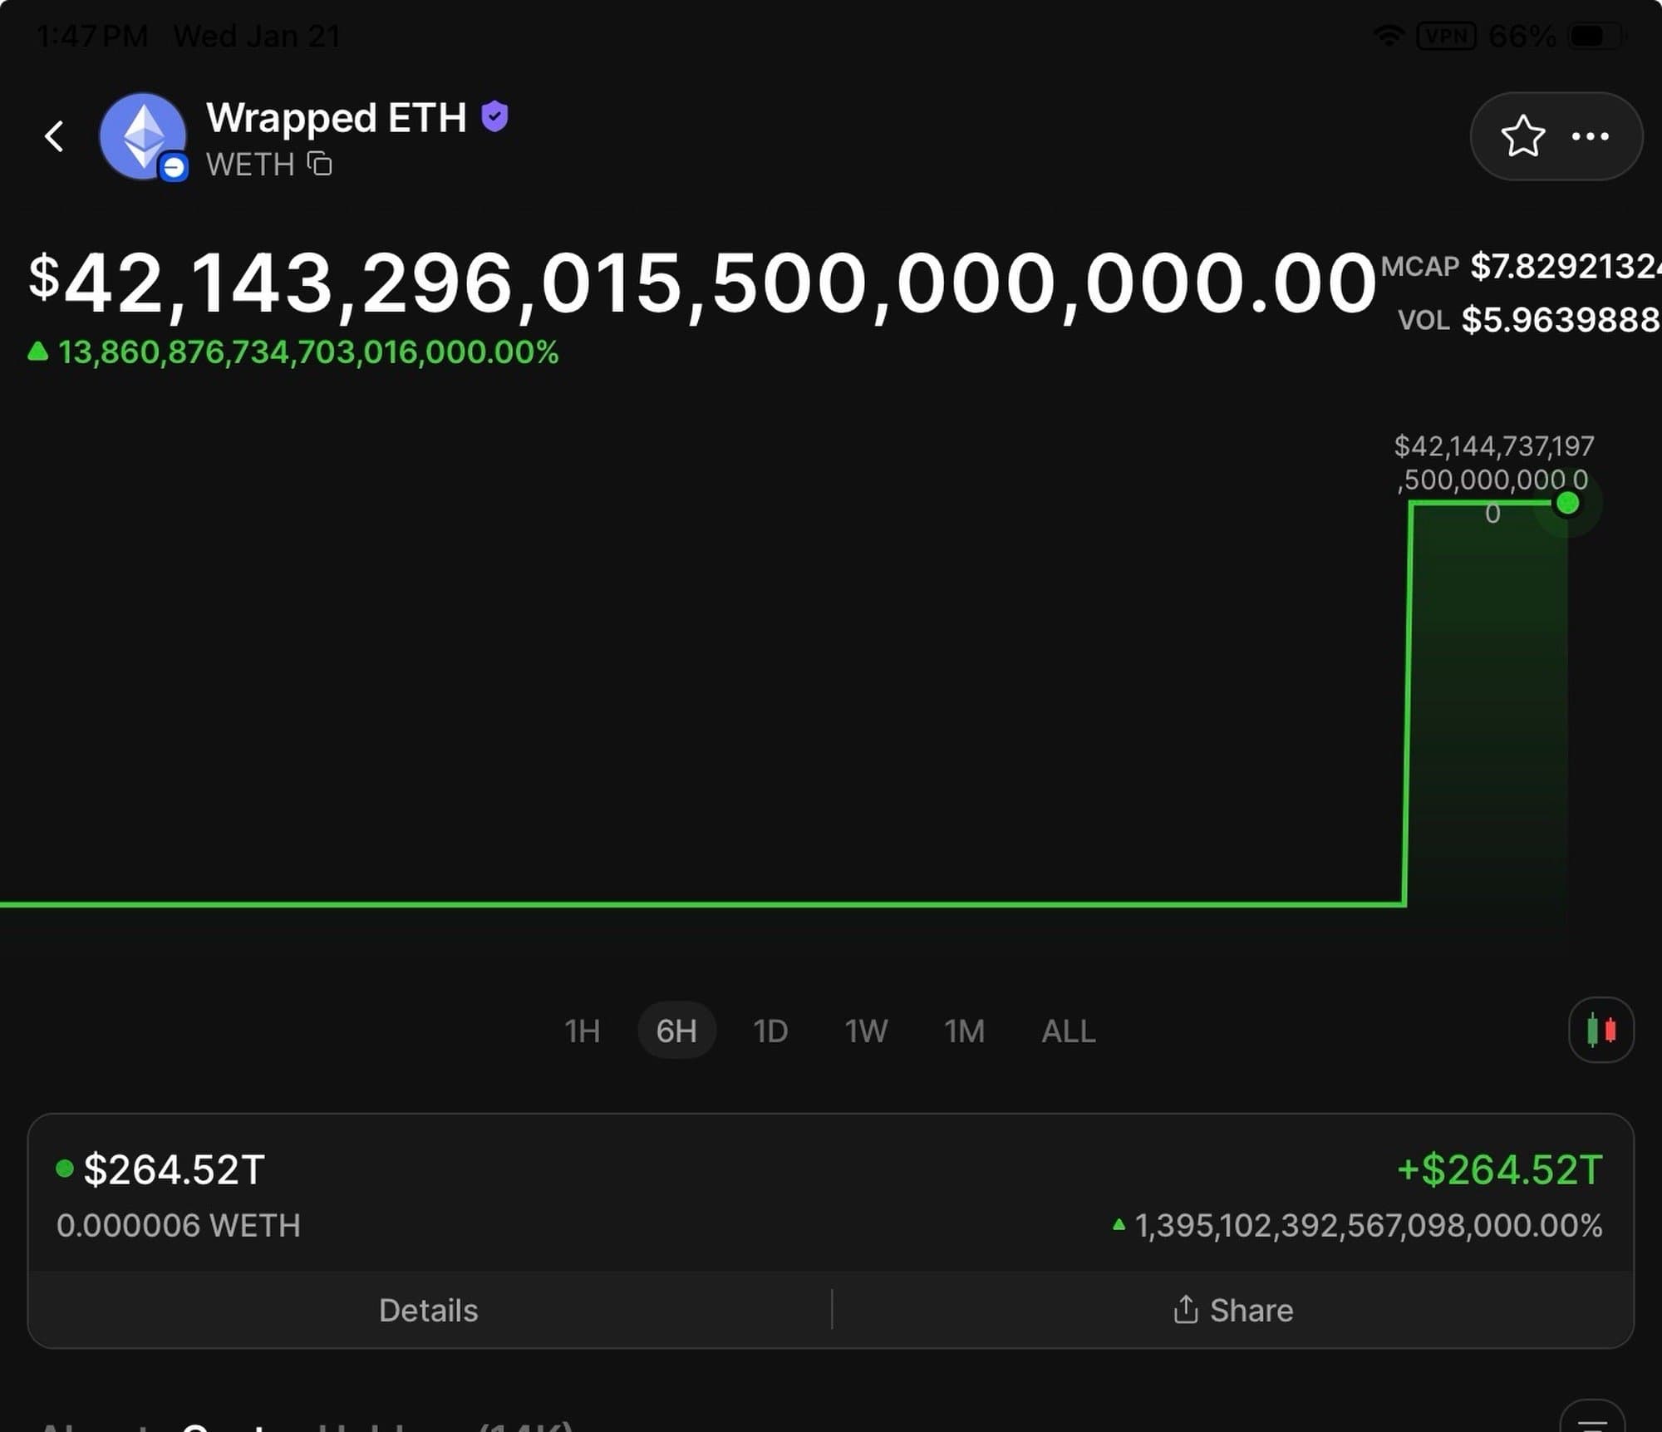Tap the Wrapped ETH token logo

tap(143, 135)
